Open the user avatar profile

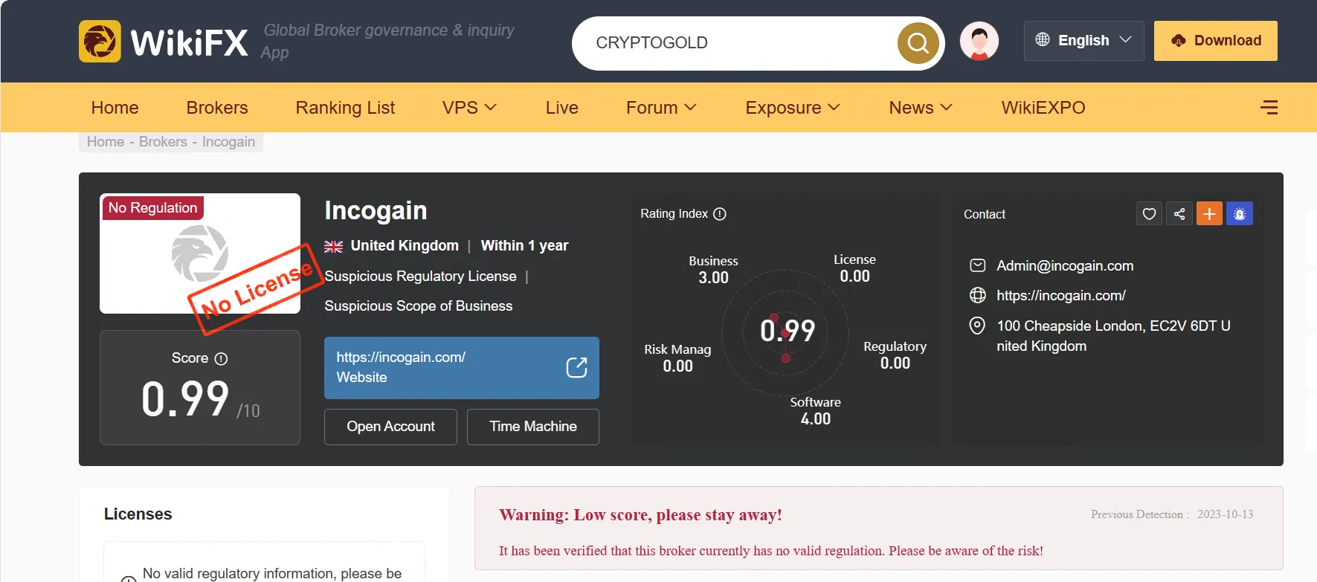[979, 41]
